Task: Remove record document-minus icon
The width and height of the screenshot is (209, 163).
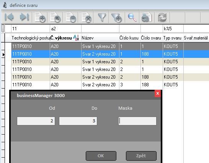Action: pos(71,17)
